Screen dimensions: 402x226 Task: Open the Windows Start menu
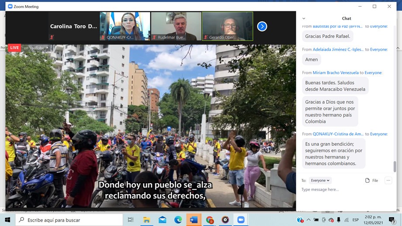point(8,220)
